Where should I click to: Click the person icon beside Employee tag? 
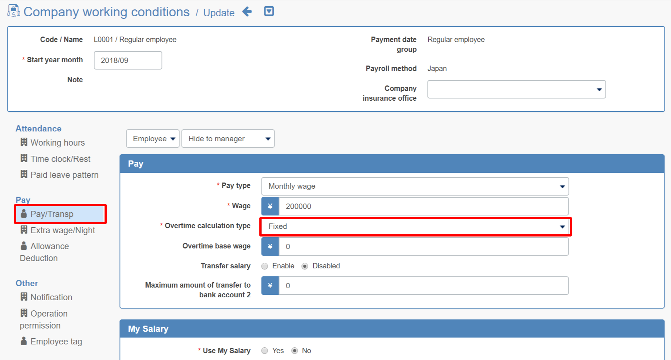(x=24, y=341)
